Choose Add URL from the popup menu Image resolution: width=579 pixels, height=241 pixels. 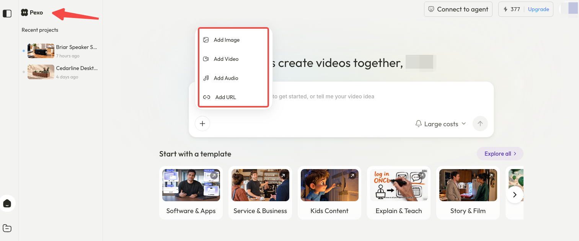233,97
